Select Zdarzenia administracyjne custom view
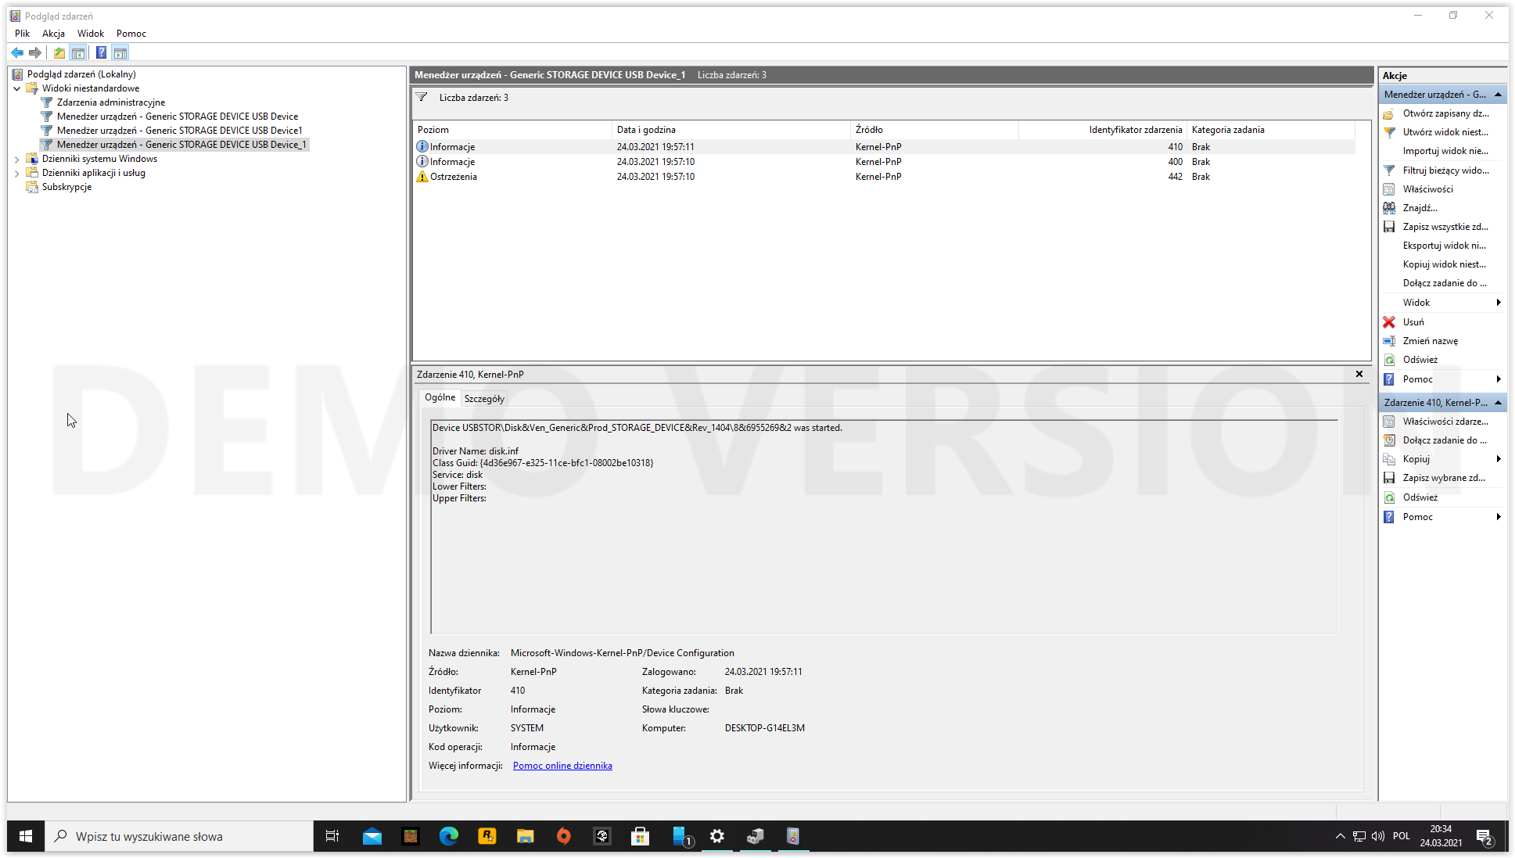 click(x=110, y=102)
